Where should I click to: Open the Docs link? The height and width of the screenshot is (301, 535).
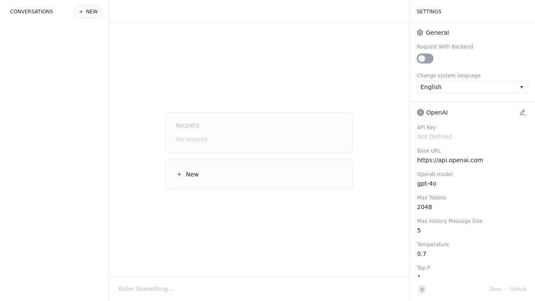pyautogui.click(x=495, y=289)
